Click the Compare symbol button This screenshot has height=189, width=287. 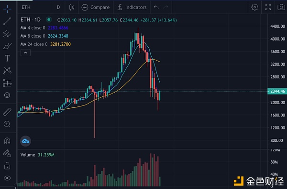coord(96,7)
